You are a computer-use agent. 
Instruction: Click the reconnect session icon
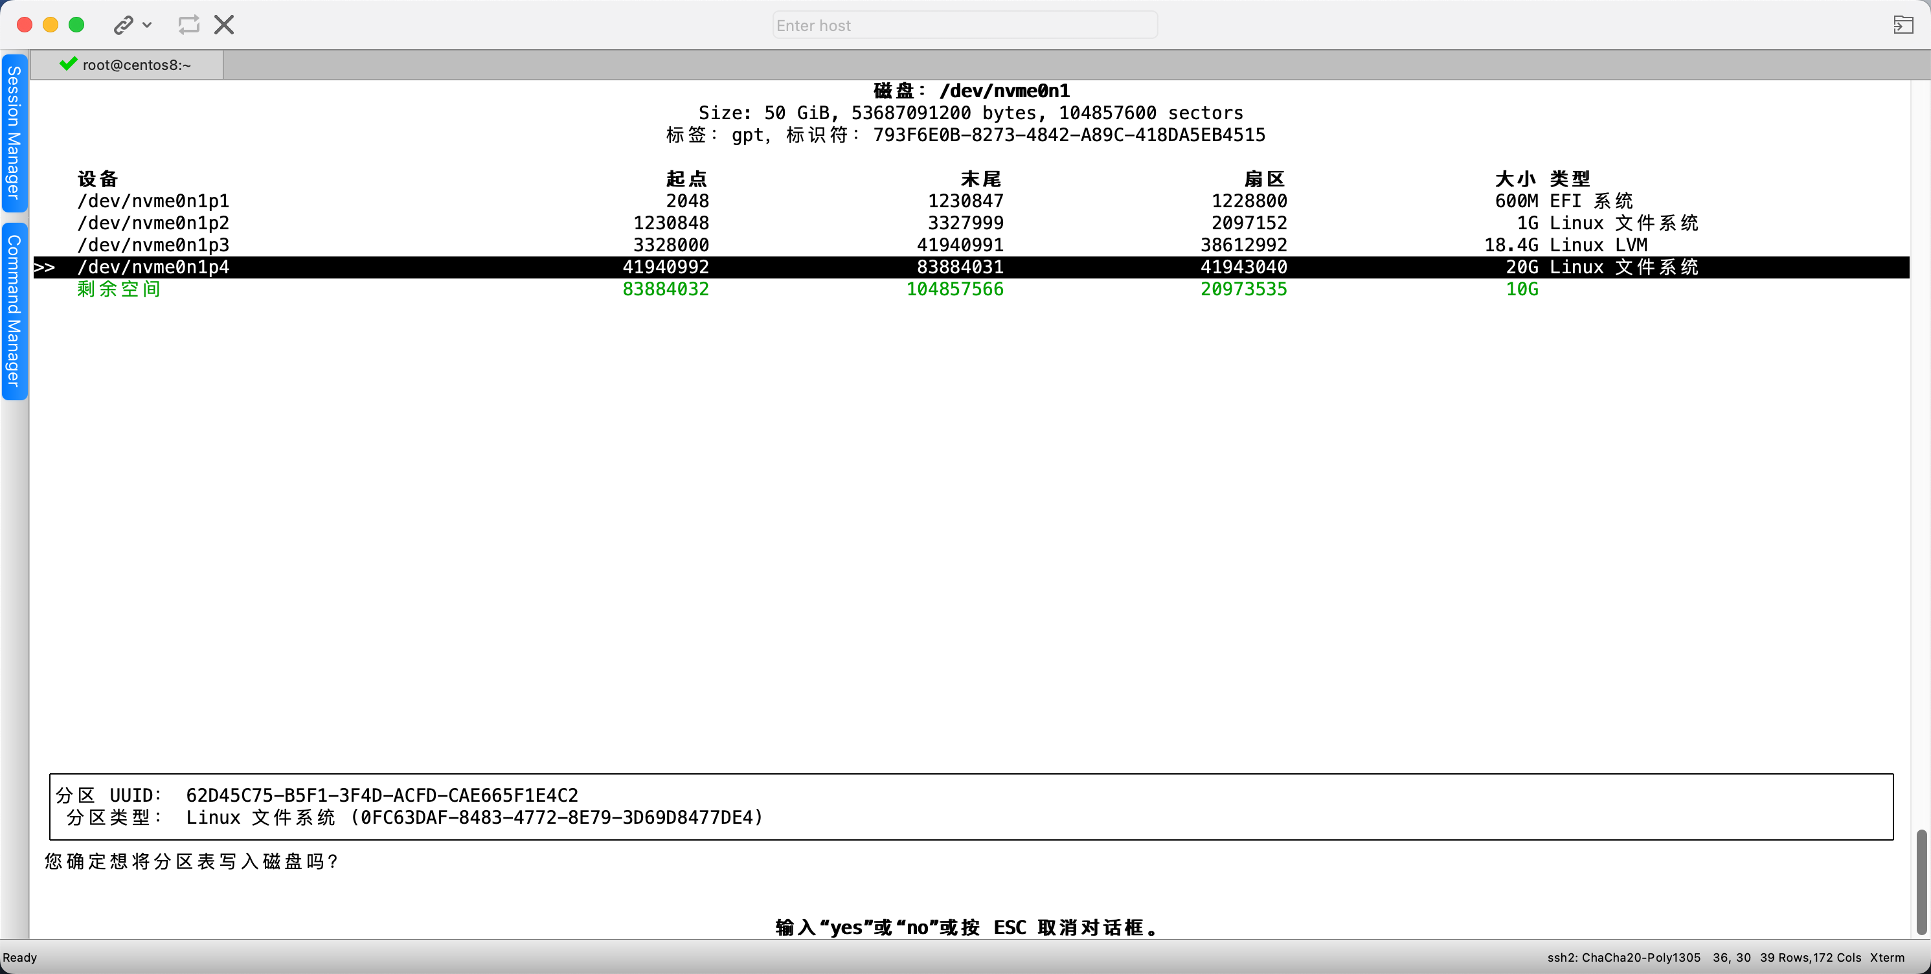(188, 25)
